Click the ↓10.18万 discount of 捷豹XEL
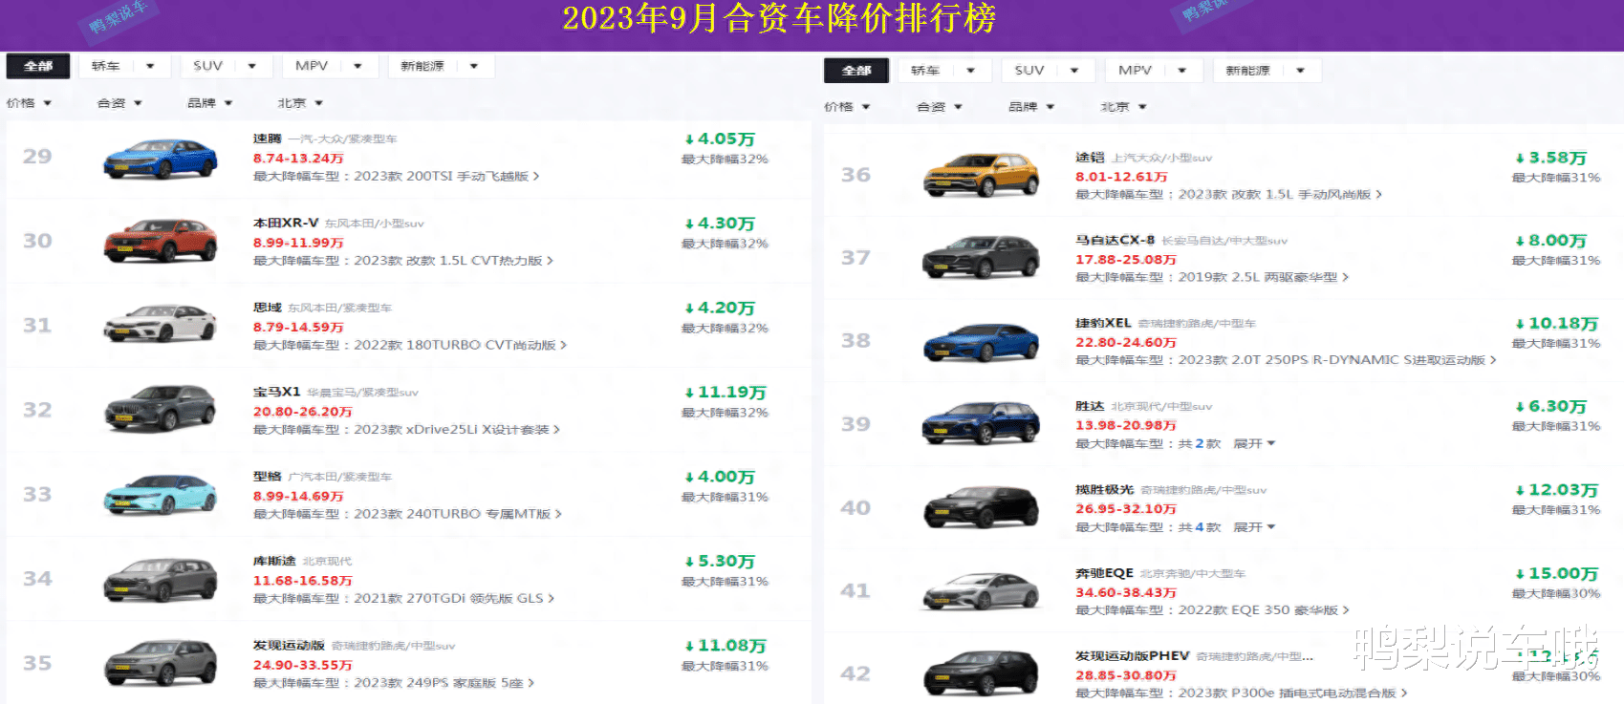This screenshot has height=704, width=1624. (1556, 324)
